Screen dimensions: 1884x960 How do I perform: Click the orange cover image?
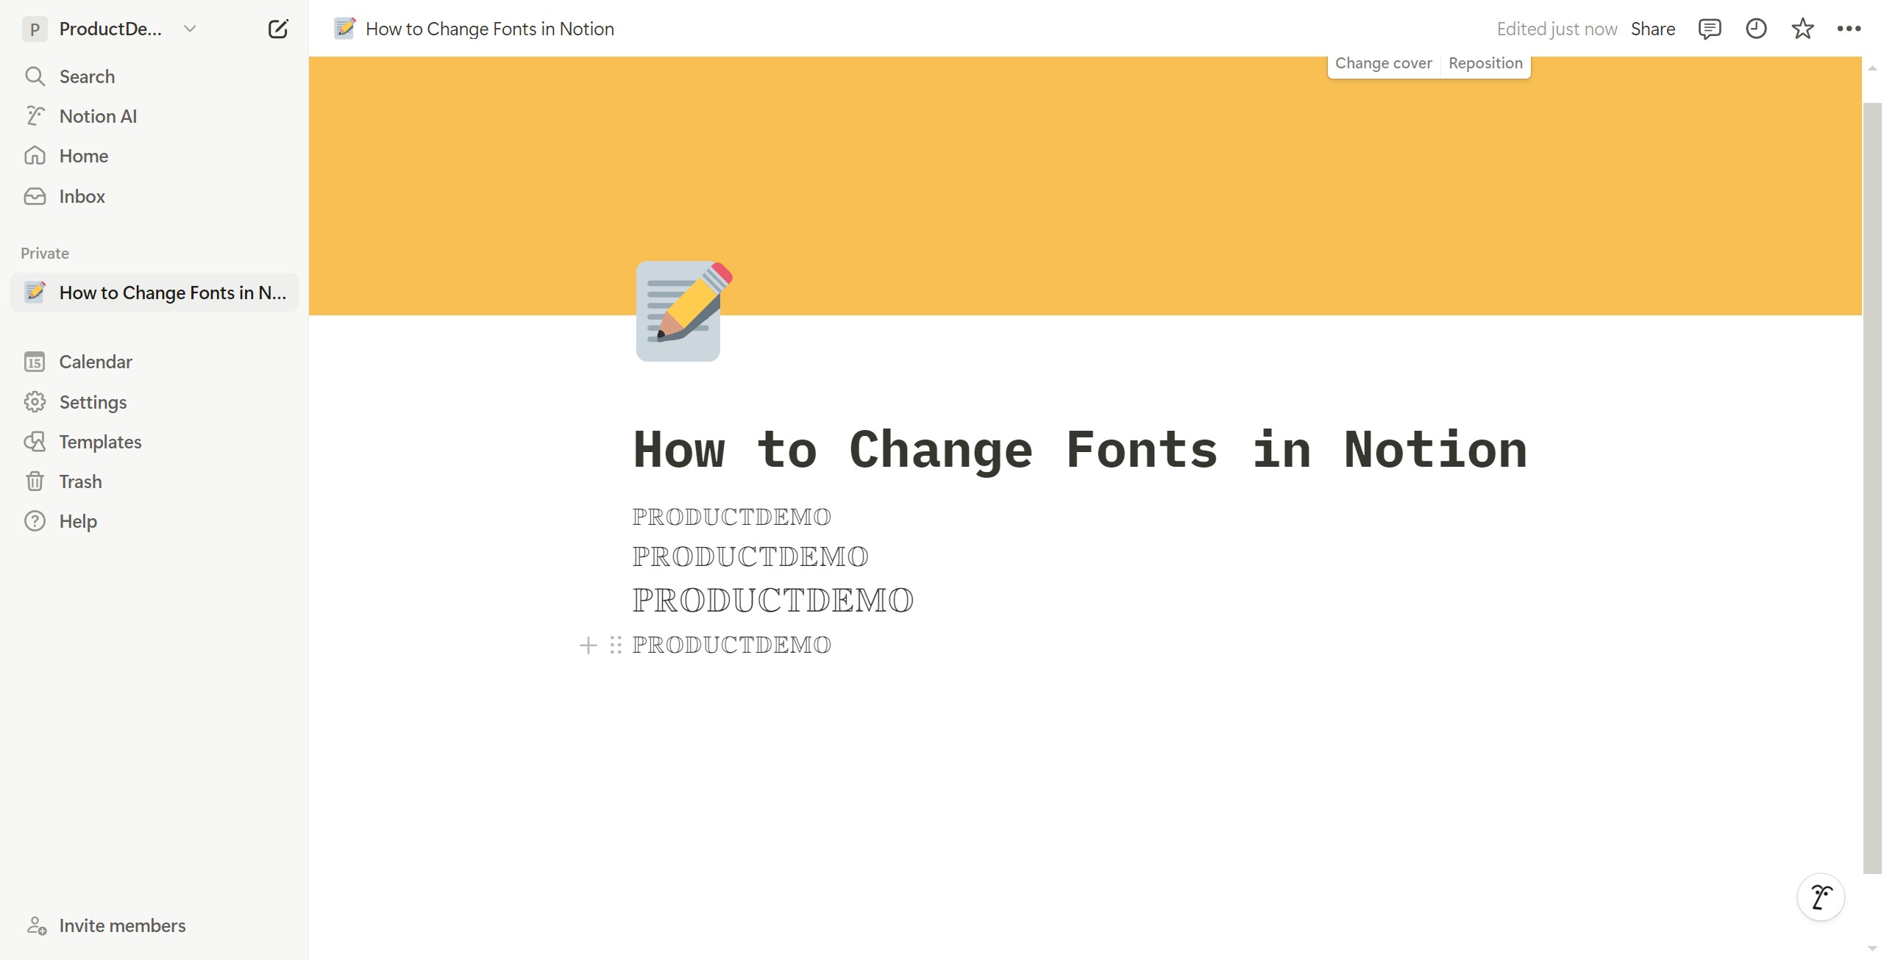tap(1085, 186)
